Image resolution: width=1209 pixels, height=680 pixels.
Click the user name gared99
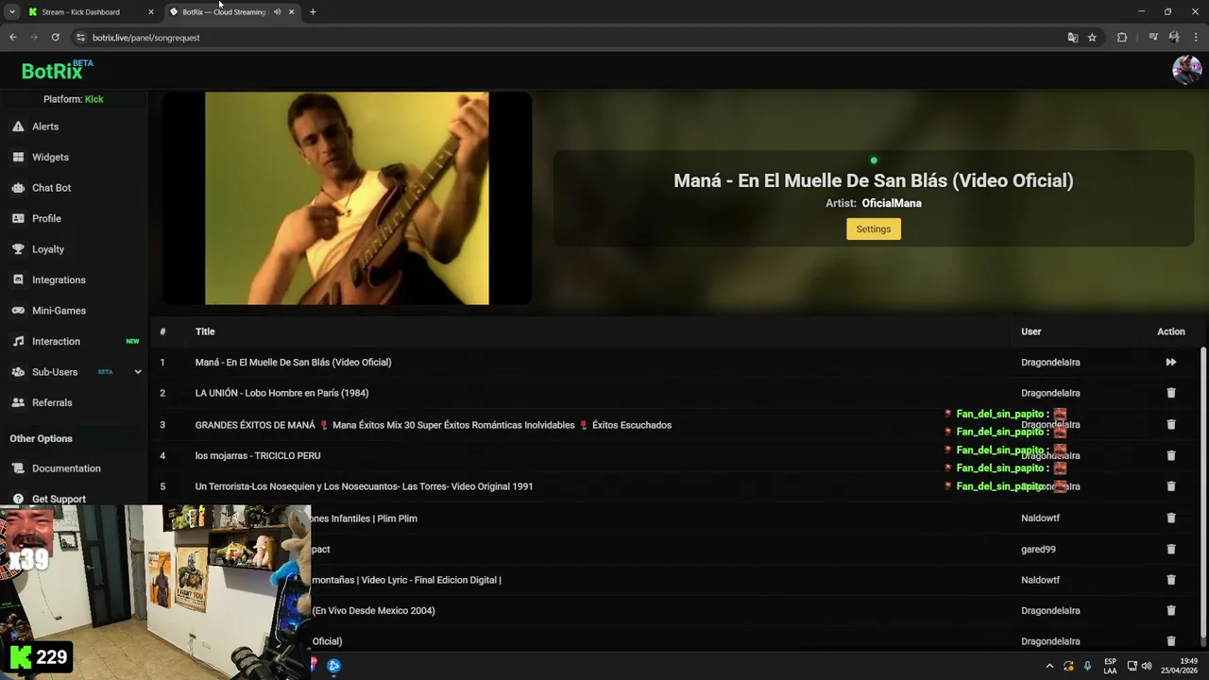point(1038,549)
